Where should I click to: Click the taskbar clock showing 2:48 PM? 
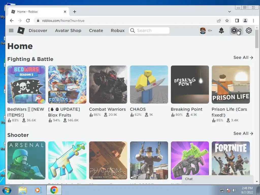247,190
